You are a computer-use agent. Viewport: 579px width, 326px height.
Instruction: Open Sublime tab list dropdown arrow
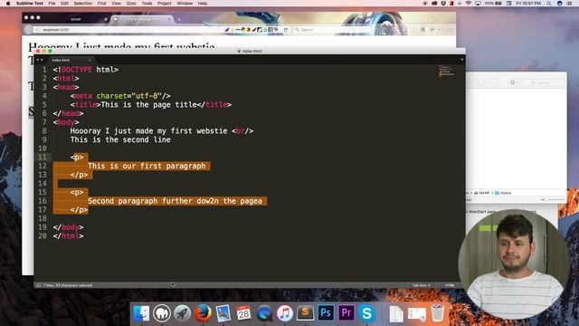click(x=461, y=60)
